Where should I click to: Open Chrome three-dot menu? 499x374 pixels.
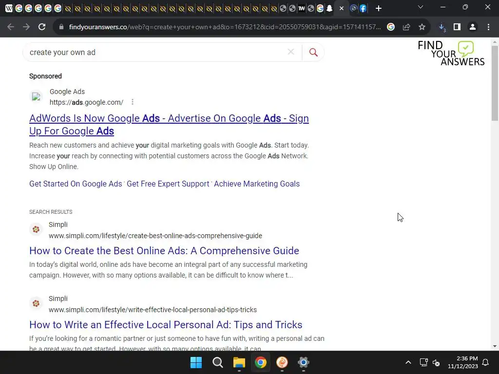488,27
